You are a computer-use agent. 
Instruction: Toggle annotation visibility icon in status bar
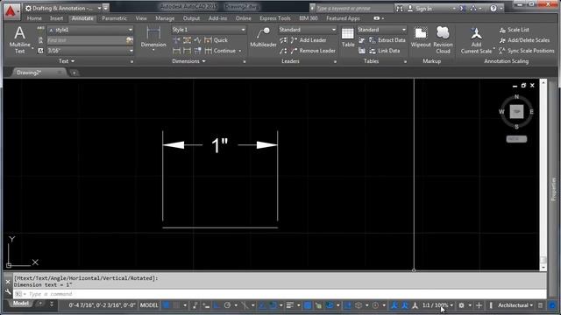(x=394, y=305)
